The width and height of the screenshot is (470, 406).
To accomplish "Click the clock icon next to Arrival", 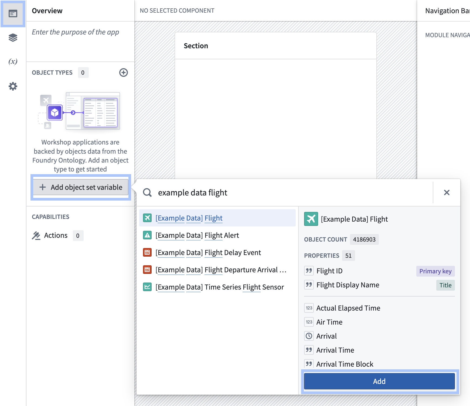I will click(309, 336).
